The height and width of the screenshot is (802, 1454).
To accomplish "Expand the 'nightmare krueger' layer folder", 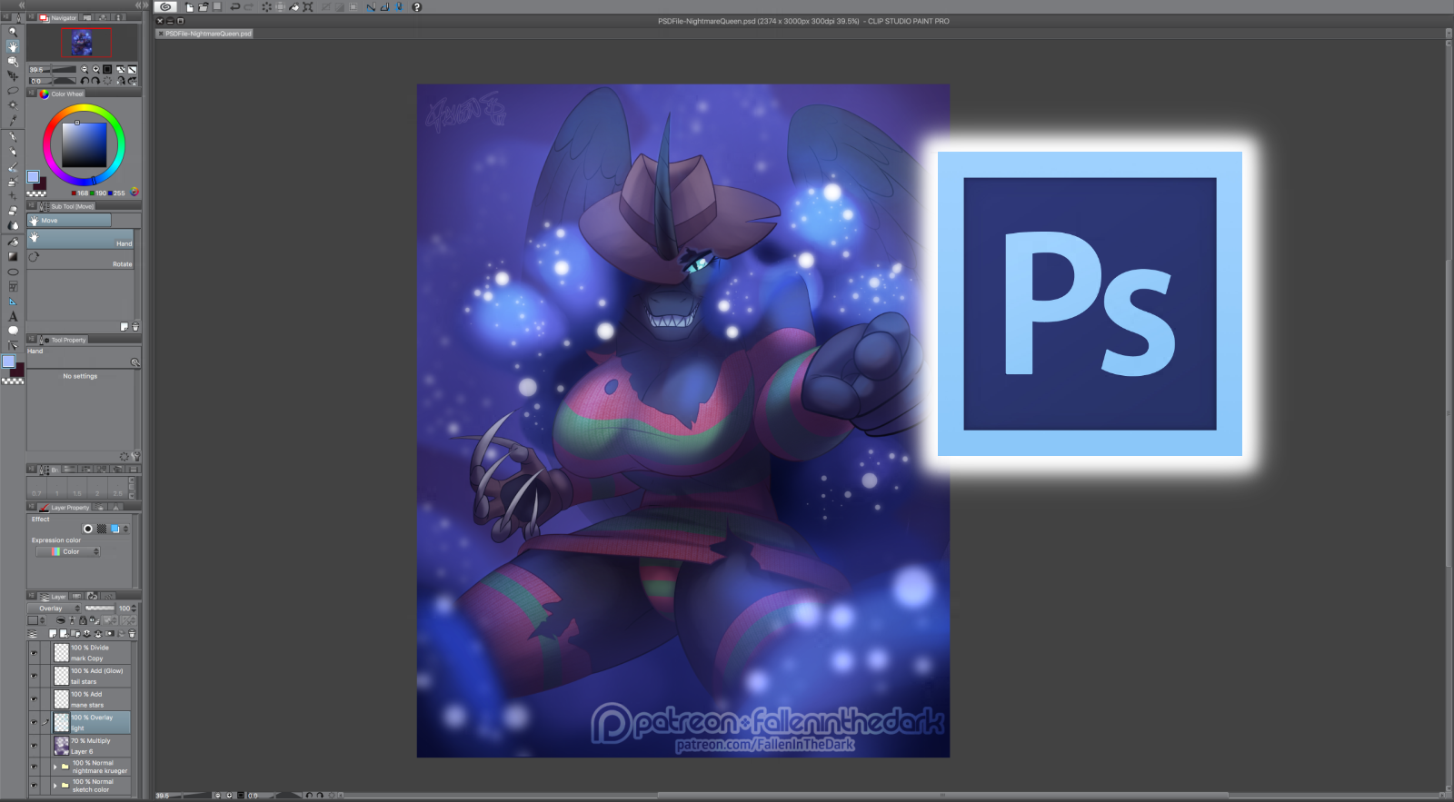I will (x=55, y=767).
